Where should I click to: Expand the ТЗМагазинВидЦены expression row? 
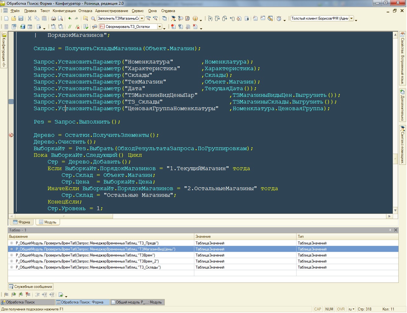(x=11, y=249)
